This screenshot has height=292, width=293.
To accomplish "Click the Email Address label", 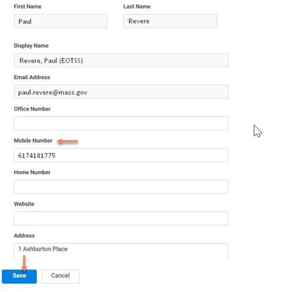I will 32,77.
